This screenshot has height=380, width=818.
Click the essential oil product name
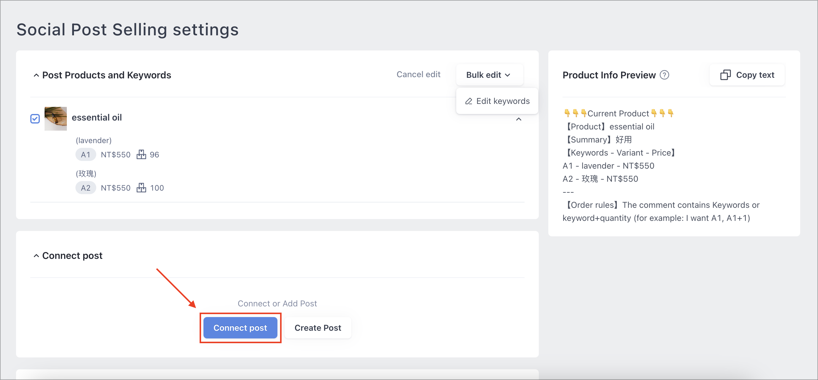tap(97, 118)
